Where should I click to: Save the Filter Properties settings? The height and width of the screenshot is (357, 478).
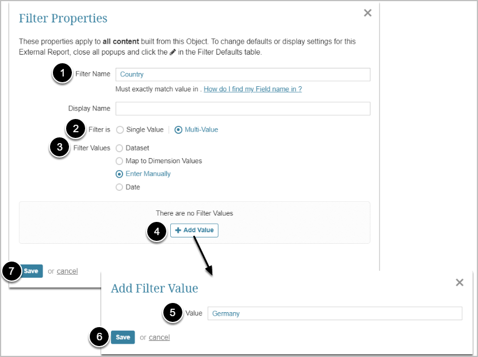coord(31,271)
